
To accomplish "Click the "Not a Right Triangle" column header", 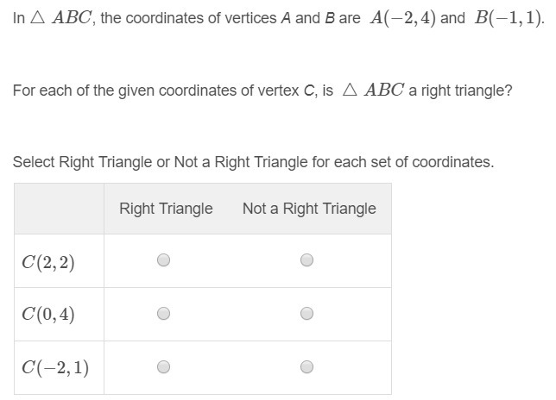I will (309, 209).
